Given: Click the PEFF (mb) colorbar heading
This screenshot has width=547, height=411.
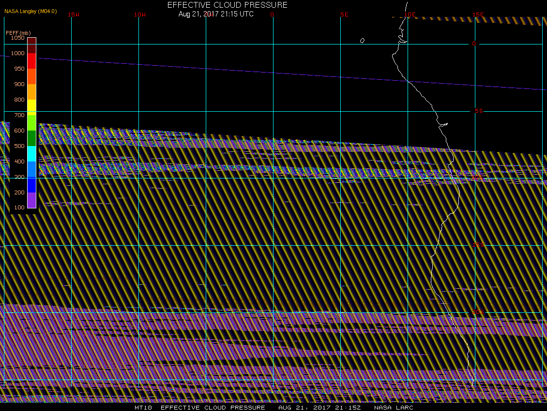Looking at the screenshot, I should [x=18, y=33].
